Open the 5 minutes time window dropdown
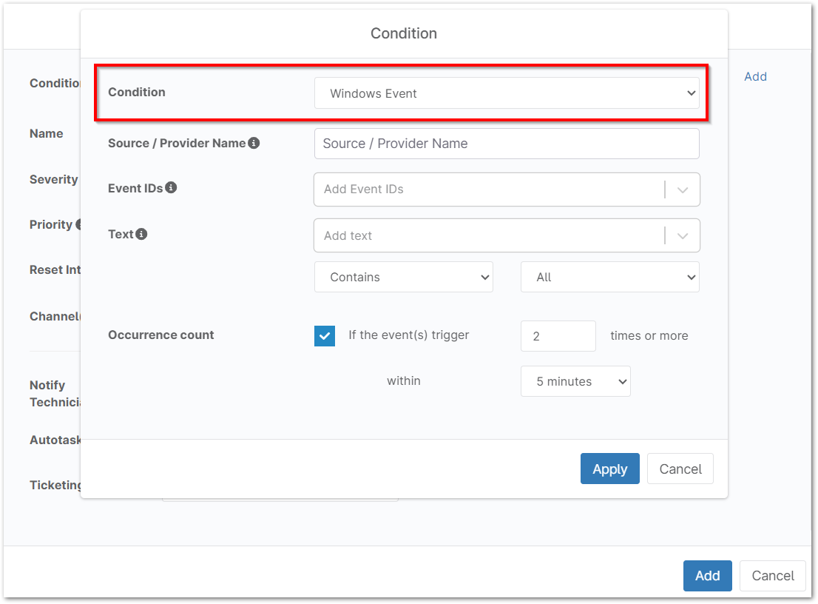 coord(575,382)
